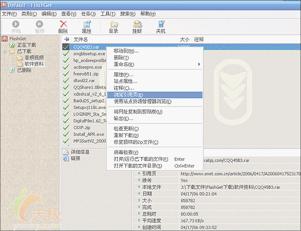Open the 音频视频 subfolder
Viewport: 301px width, 231px height.
pos(34,57)
